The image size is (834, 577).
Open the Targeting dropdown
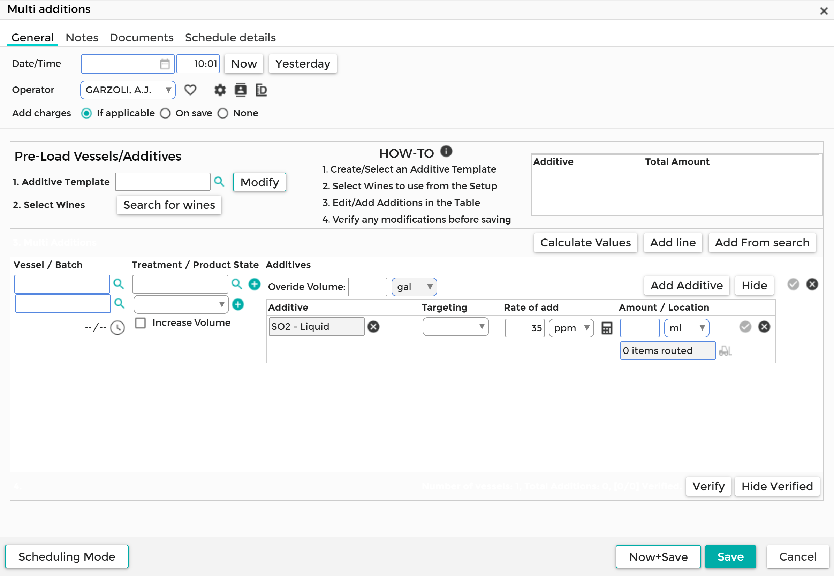(455, 327)
